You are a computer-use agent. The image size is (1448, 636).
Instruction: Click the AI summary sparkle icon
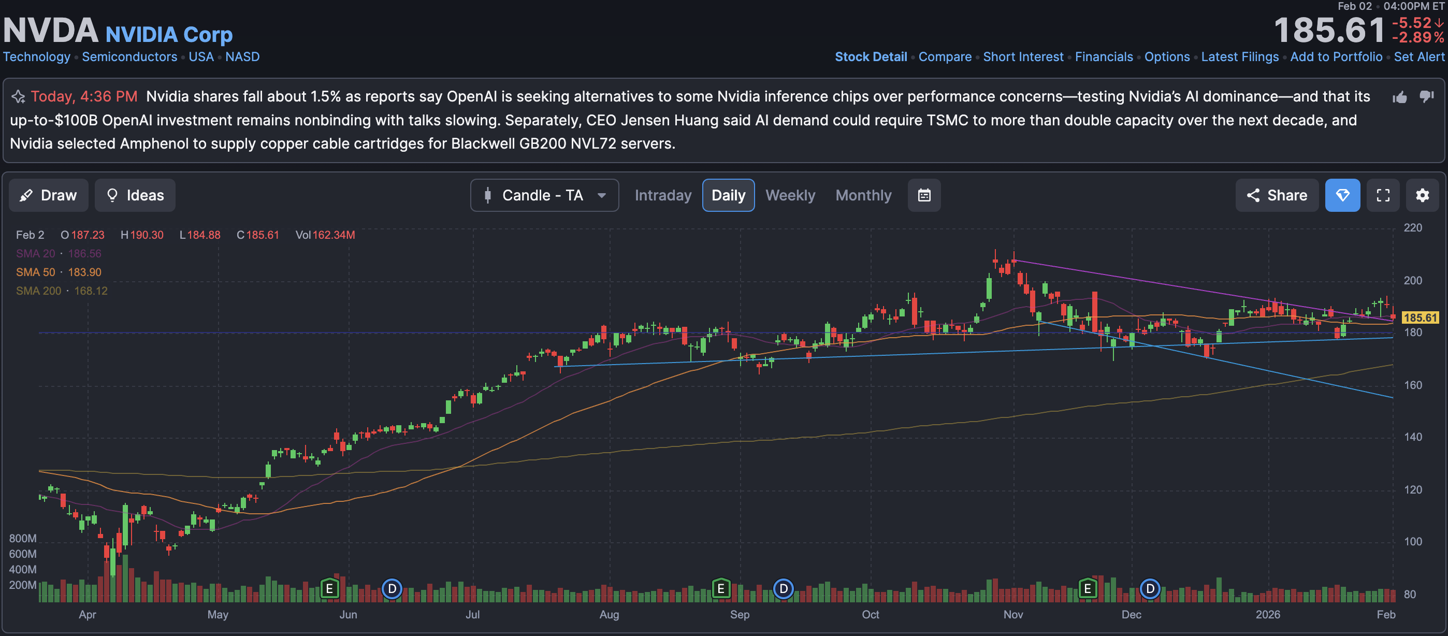(x=18, y=97)
